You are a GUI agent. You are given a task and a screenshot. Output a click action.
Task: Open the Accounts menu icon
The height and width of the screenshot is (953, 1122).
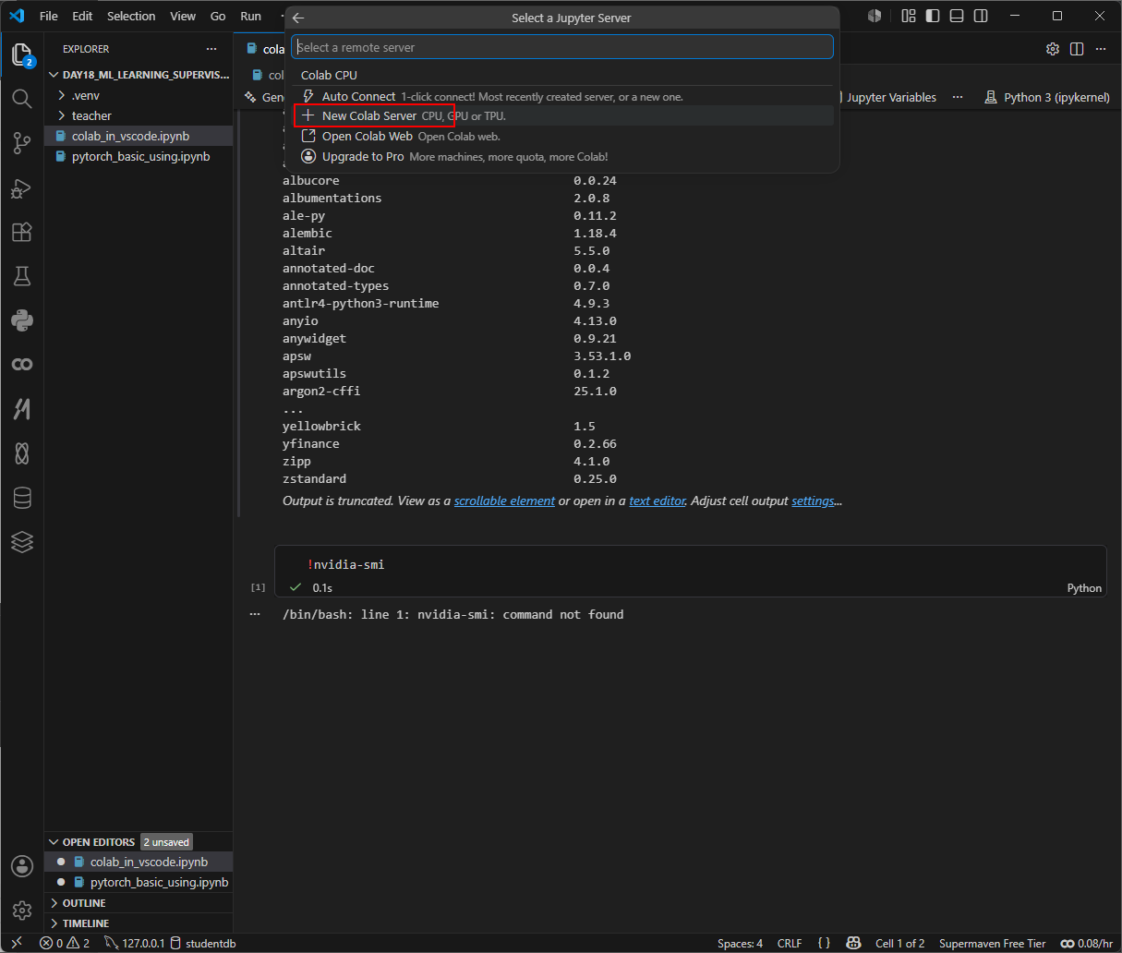(x=22, y=866)
